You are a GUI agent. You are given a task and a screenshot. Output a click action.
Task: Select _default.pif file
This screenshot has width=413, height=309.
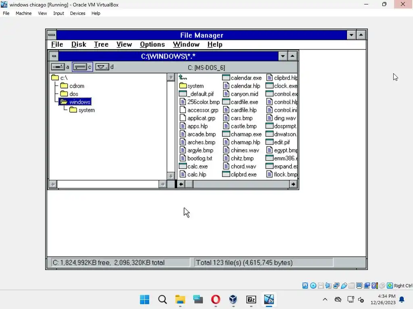click(x=196, y=94)
